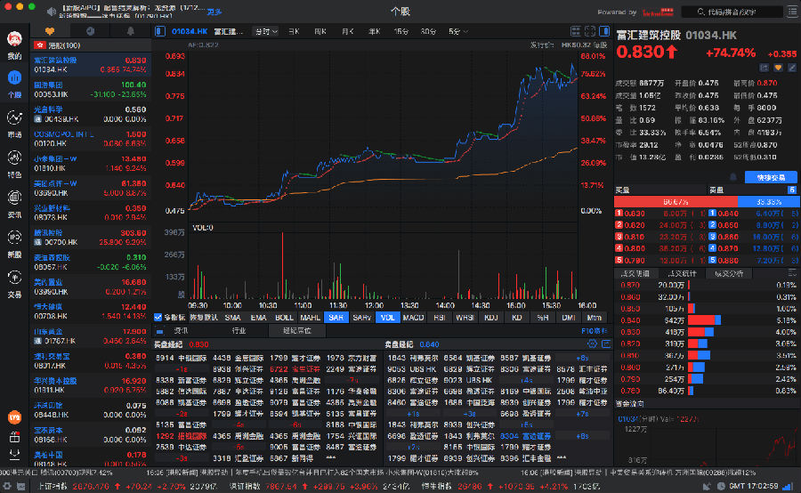Image resolution: width=801 pixels, height=493 pixels.
Task: Enable the RSI indicator
Action: point(440,318)
